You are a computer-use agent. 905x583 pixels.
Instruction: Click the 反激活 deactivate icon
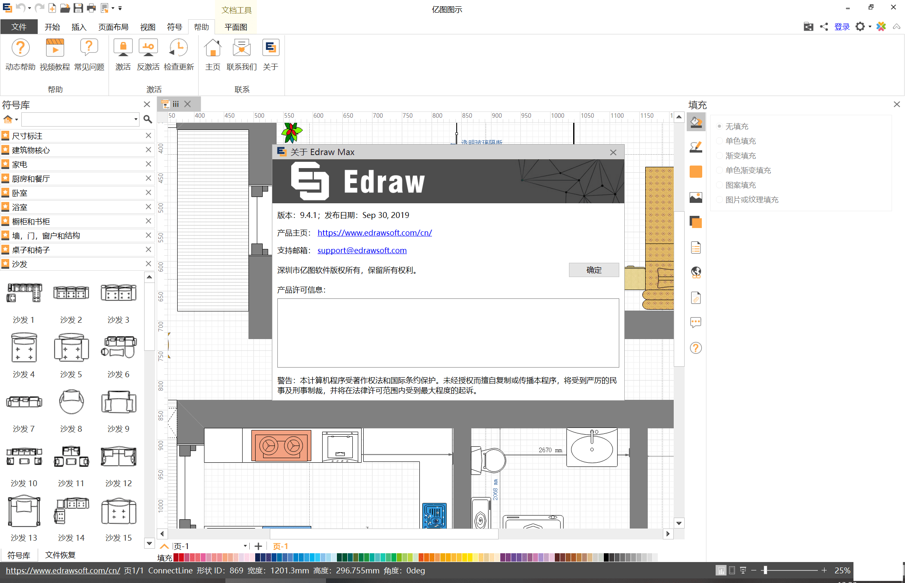point(148,54)
